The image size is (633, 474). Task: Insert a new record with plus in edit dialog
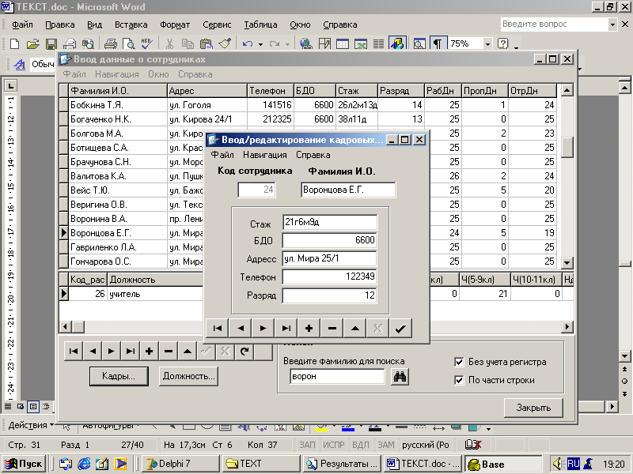(x=309, y=329)
